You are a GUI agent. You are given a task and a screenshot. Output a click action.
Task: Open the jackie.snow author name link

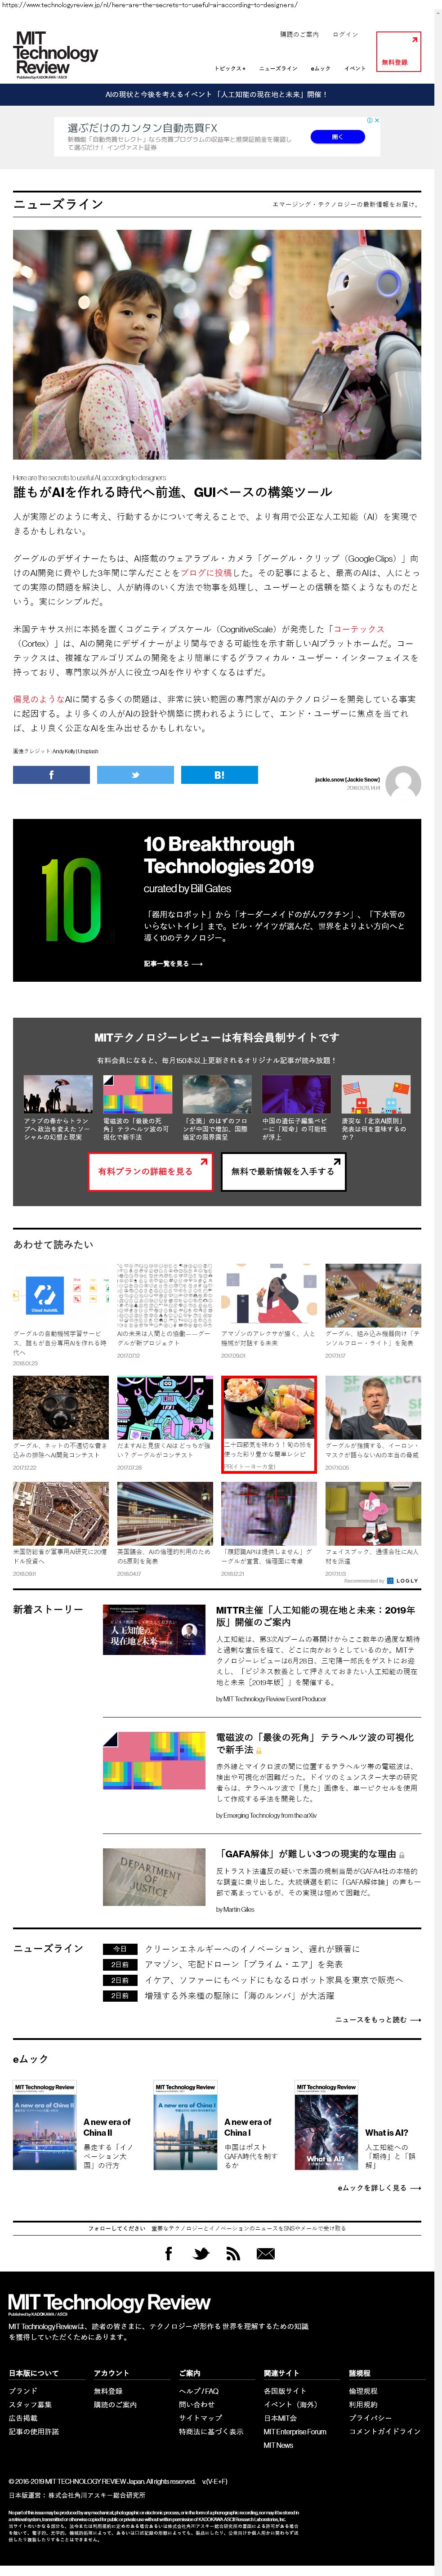tap(347, 779)
